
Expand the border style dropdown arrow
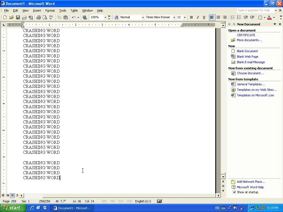pos(264,17)
